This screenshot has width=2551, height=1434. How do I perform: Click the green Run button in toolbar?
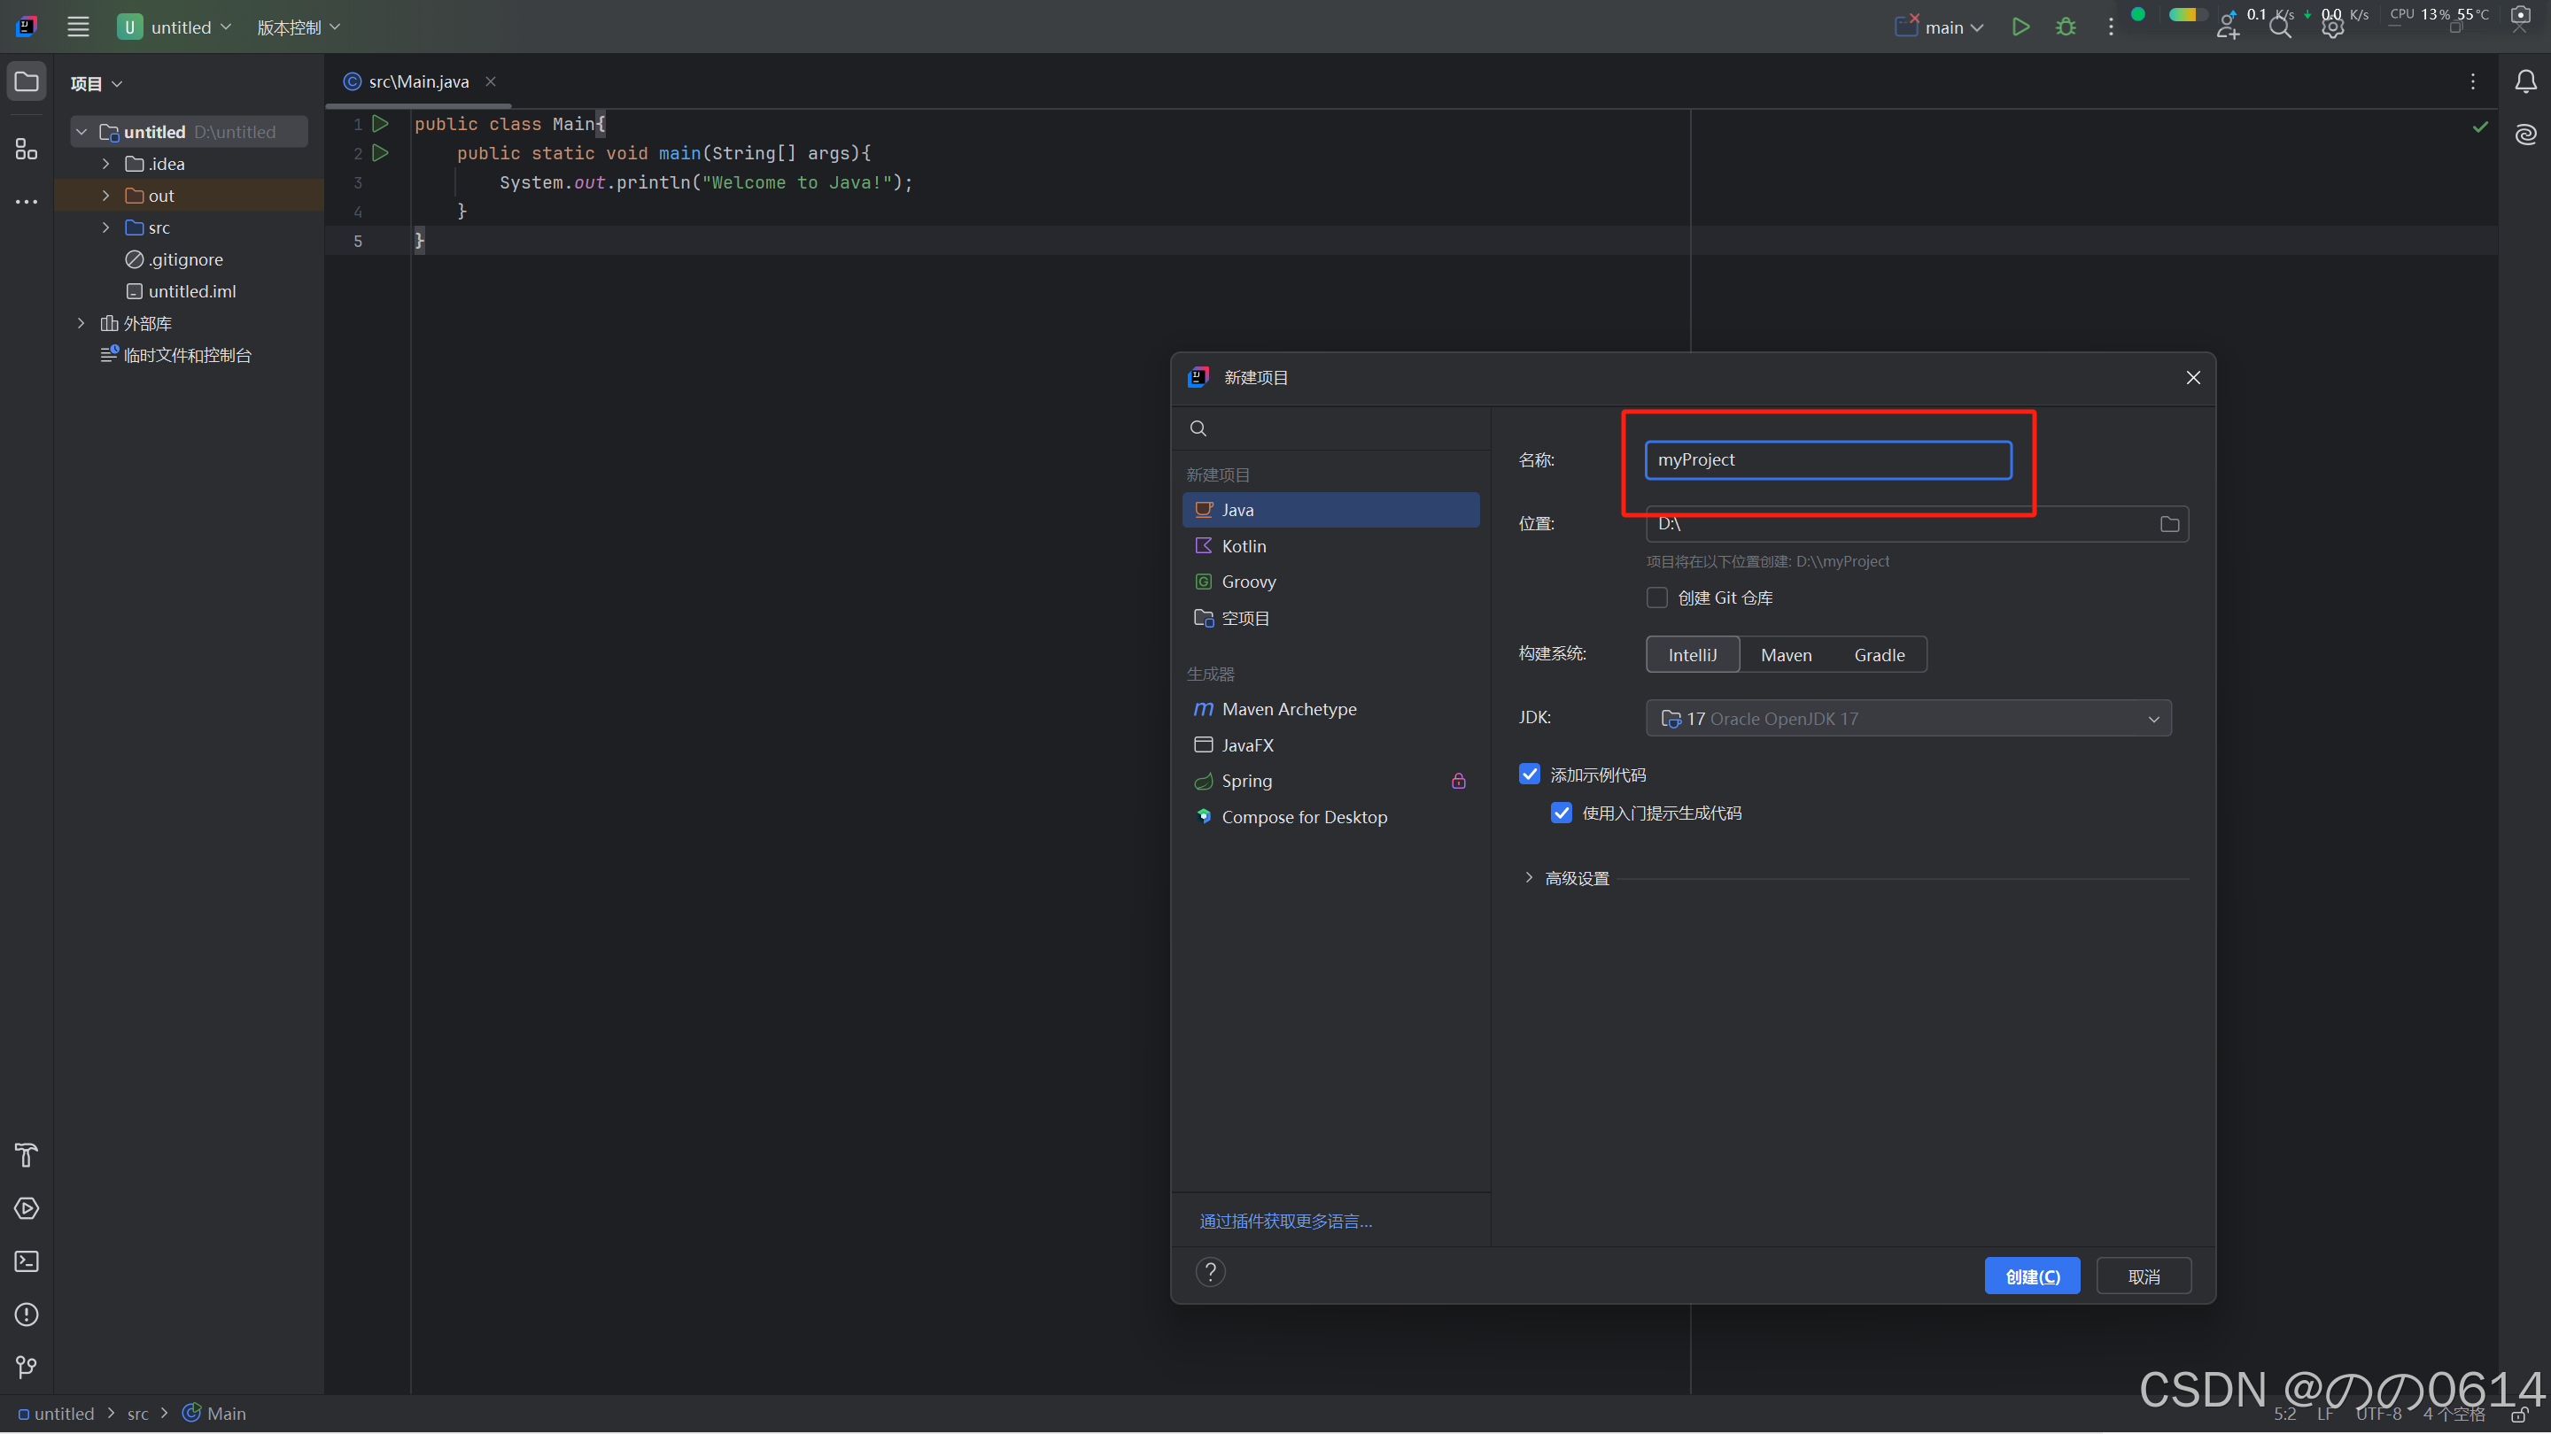click(x=2020, y=27)
